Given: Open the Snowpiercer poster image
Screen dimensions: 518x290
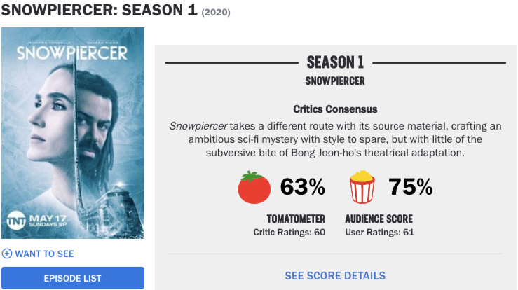Looking at the screenshot, I should point(73,133).
